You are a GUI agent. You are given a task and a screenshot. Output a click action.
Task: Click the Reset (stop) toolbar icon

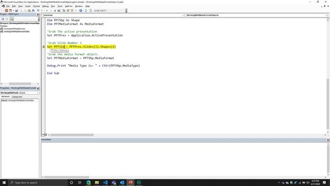(x=55, y=10)
